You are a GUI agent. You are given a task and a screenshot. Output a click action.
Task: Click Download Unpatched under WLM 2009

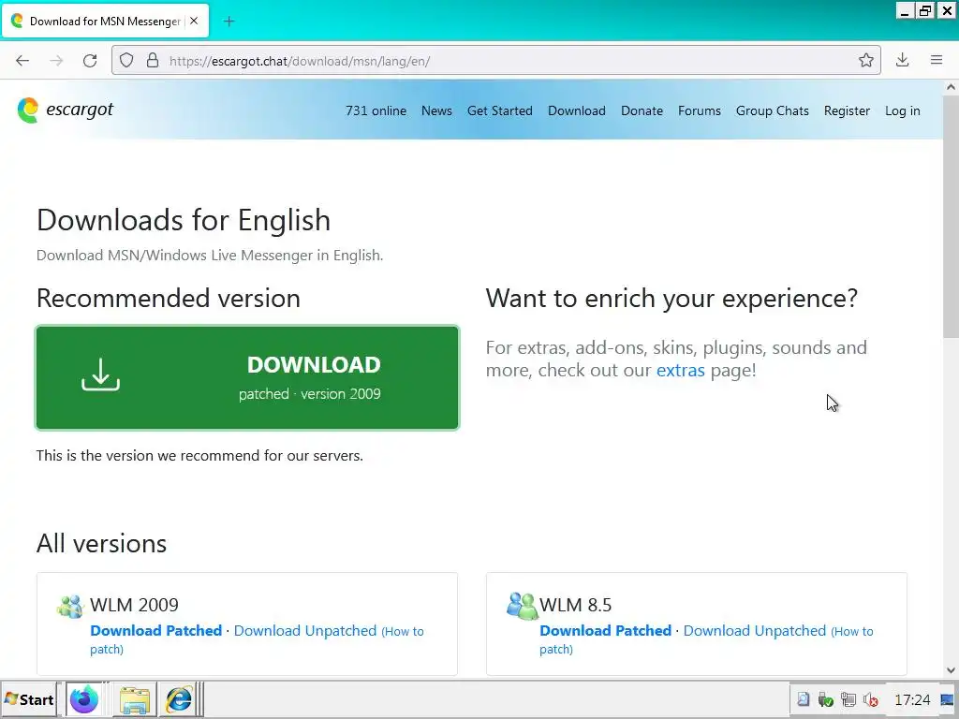[305, 630]
